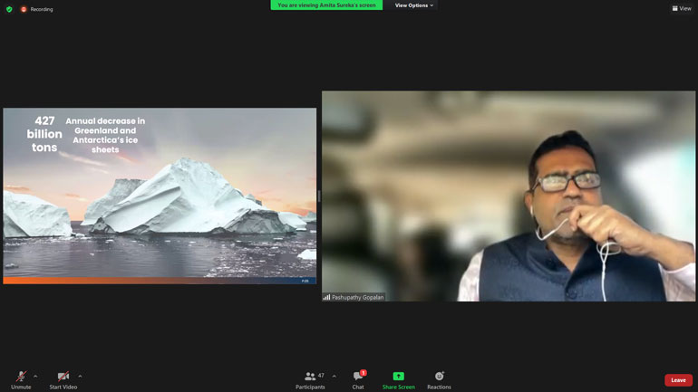
Task: Click the divider handle between slide and video
Action: coord(319,196)
